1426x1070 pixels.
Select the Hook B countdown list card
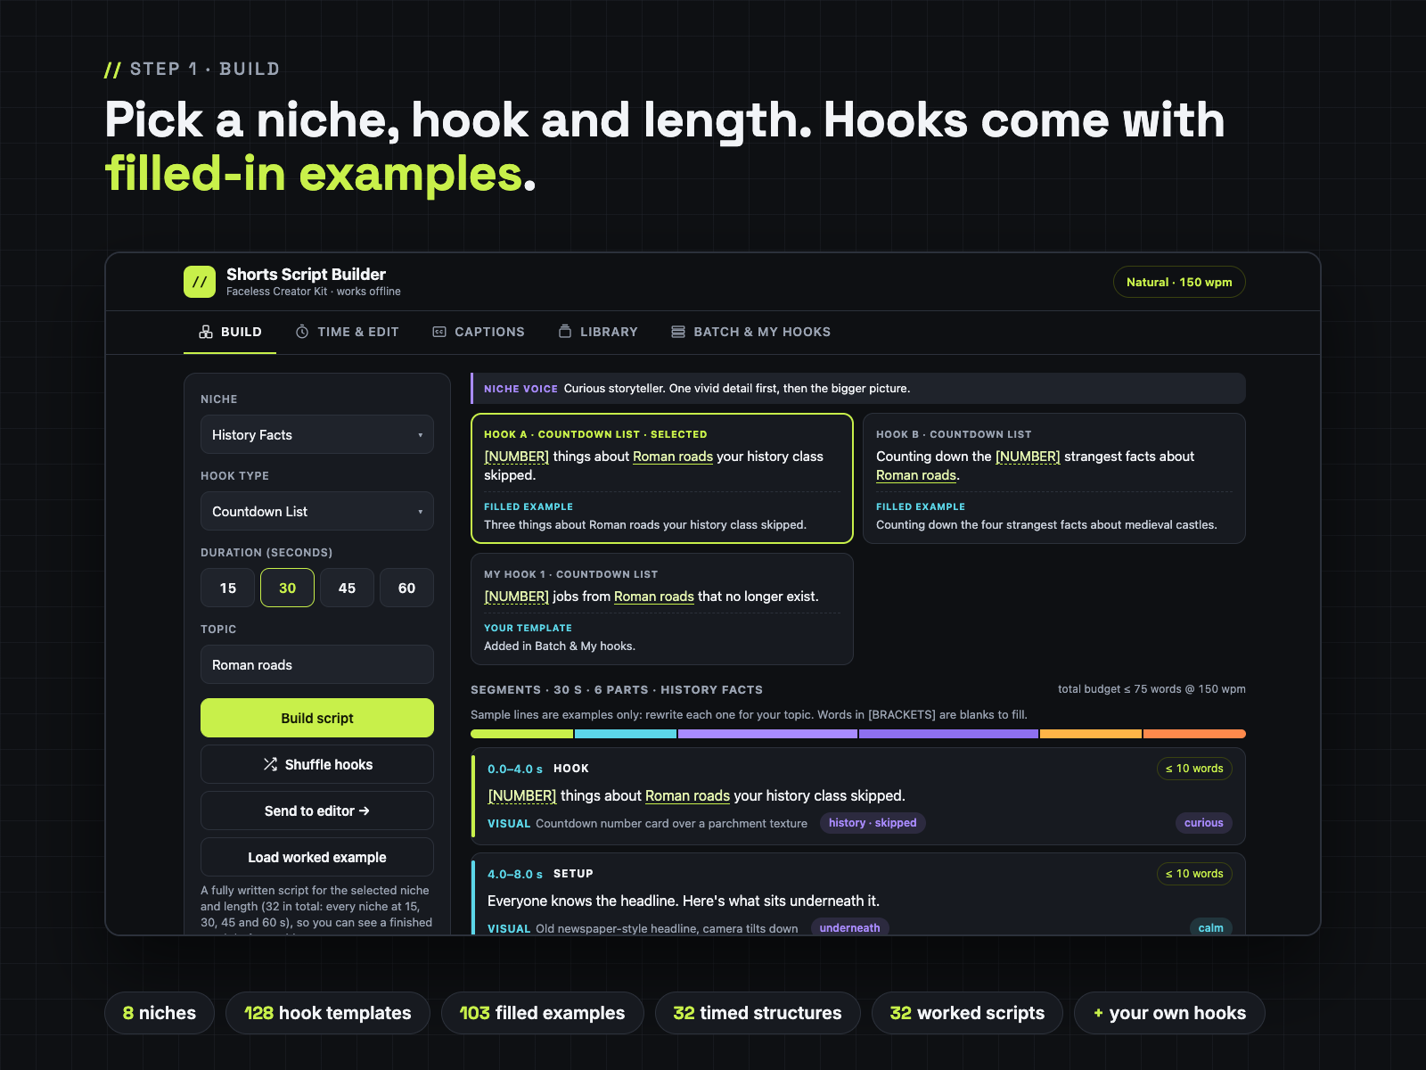(x=1054, y=478)
